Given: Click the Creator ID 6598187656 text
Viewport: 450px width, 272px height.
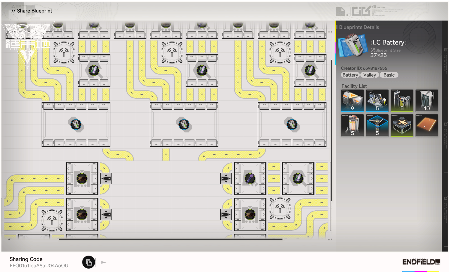Looking at the screenshot, I should tap(364, 68).
